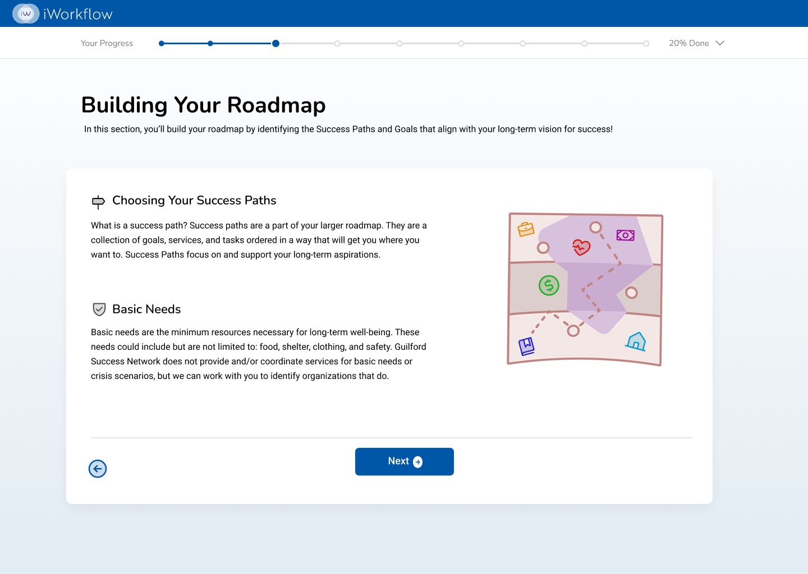
Task: Click the iWorkflow logo icon
Action: click(x=26, y=13)
